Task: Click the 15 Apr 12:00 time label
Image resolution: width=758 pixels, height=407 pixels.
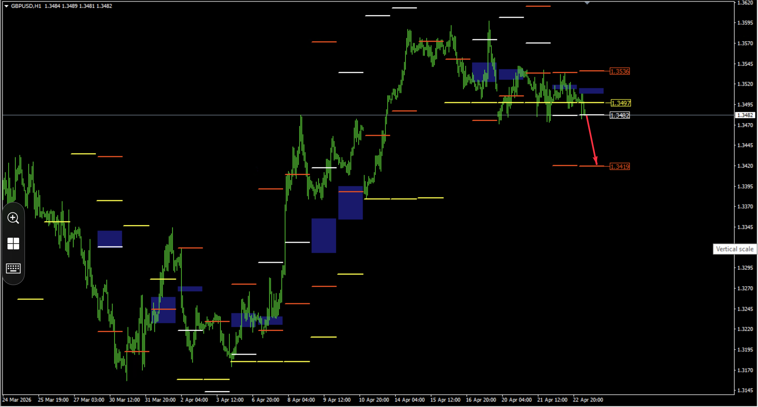Action: coord(446,400)
